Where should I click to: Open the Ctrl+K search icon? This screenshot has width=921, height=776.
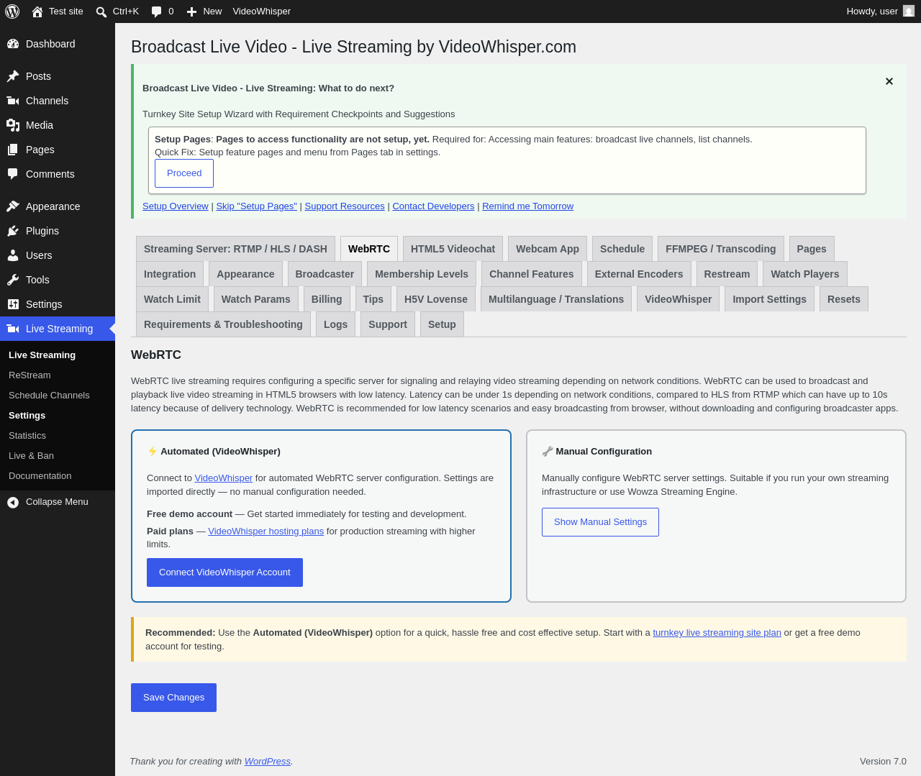101,12
